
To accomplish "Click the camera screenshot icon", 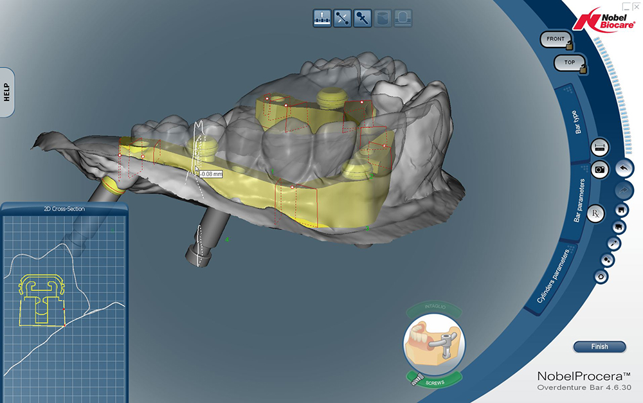I will (599, 169).
